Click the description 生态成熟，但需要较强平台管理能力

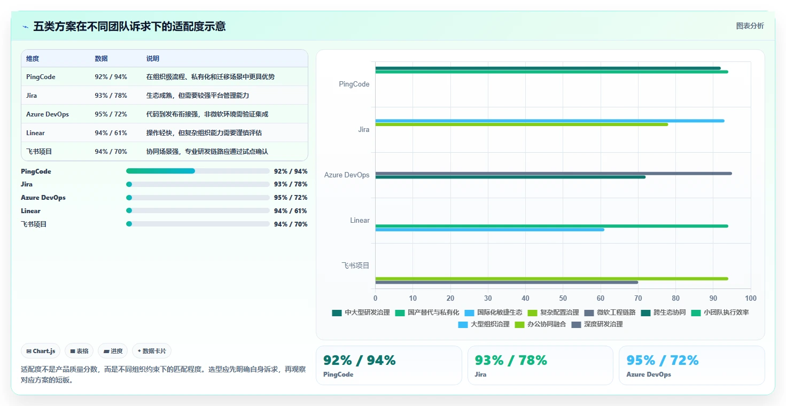coord(198,96)
